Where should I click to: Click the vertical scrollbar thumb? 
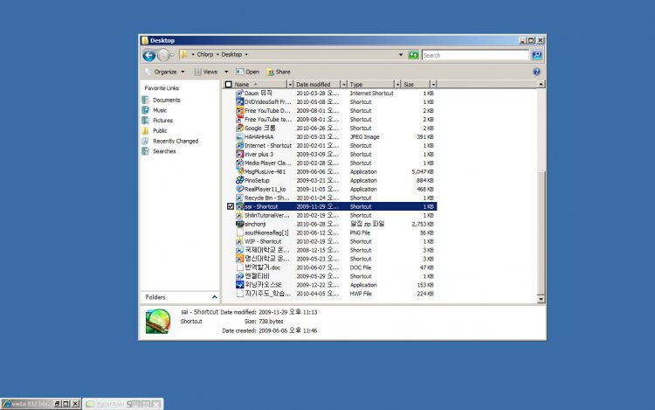tap(541, 232)
